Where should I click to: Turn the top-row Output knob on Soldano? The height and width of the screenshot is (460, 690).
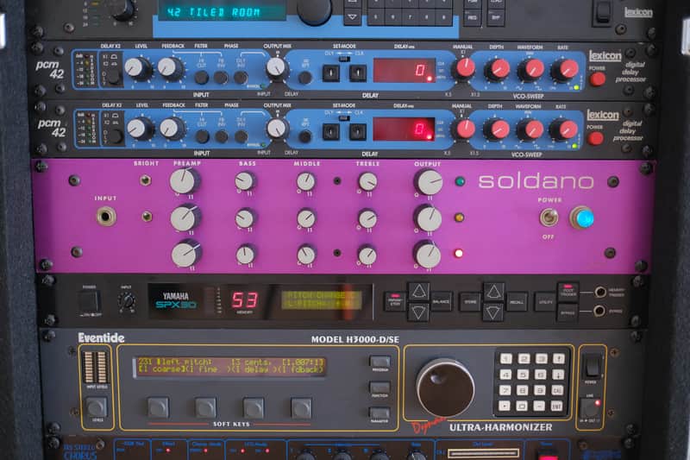pyautogui.click(x=428, y=182)
